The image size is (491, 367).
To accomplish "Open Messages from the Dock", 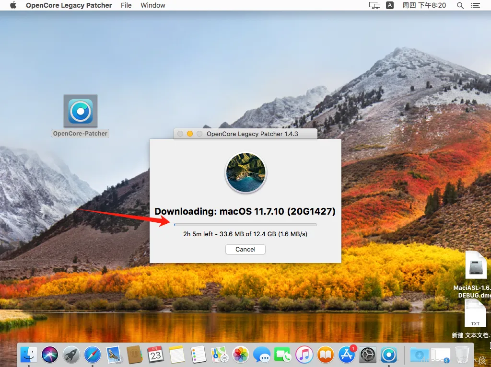I will tap(262, 355).
